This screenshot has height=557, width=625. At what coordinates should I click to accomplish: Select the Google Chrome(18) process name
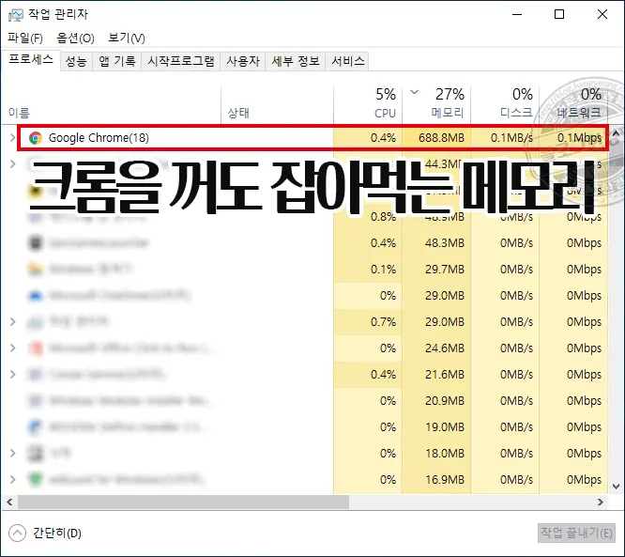point(99,138)
